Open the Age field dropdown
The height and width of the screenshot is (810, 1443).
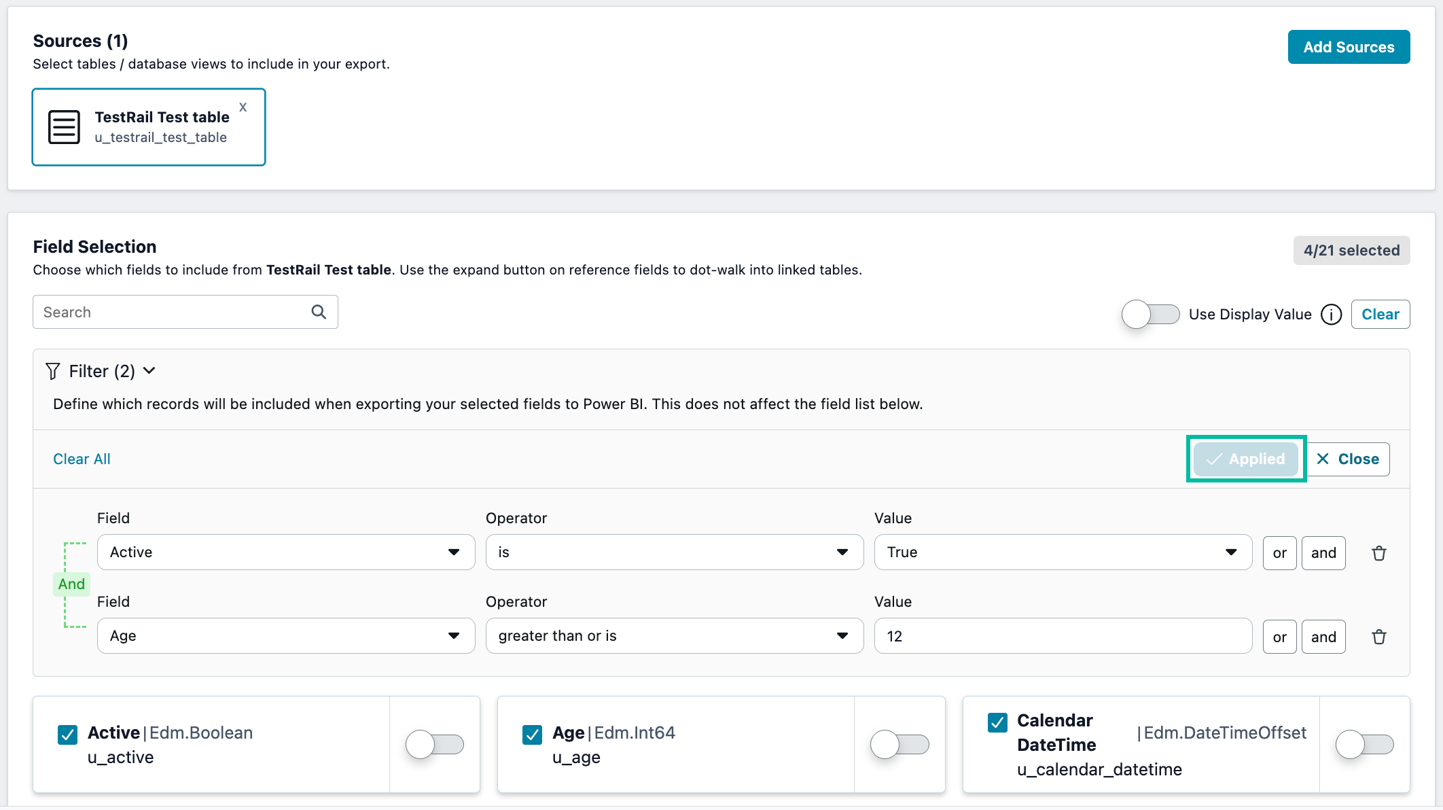pos(286,635)
